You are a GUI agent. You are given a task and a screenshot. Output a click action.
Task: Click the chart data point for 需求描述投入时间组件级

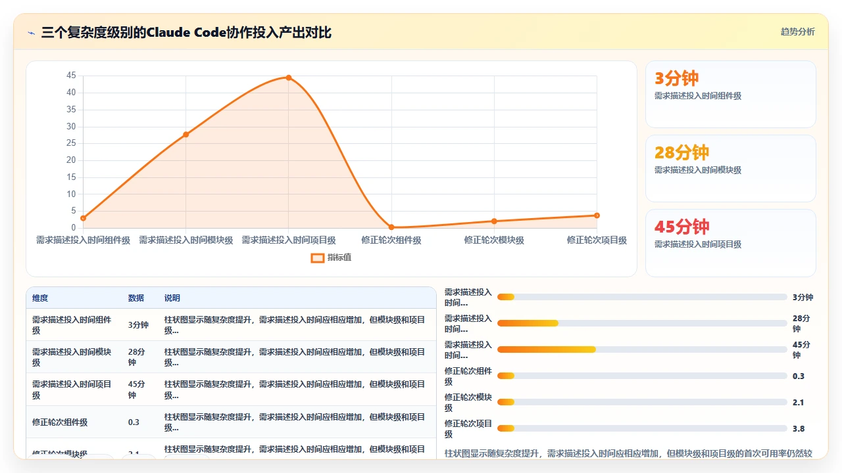click(83, 218)
